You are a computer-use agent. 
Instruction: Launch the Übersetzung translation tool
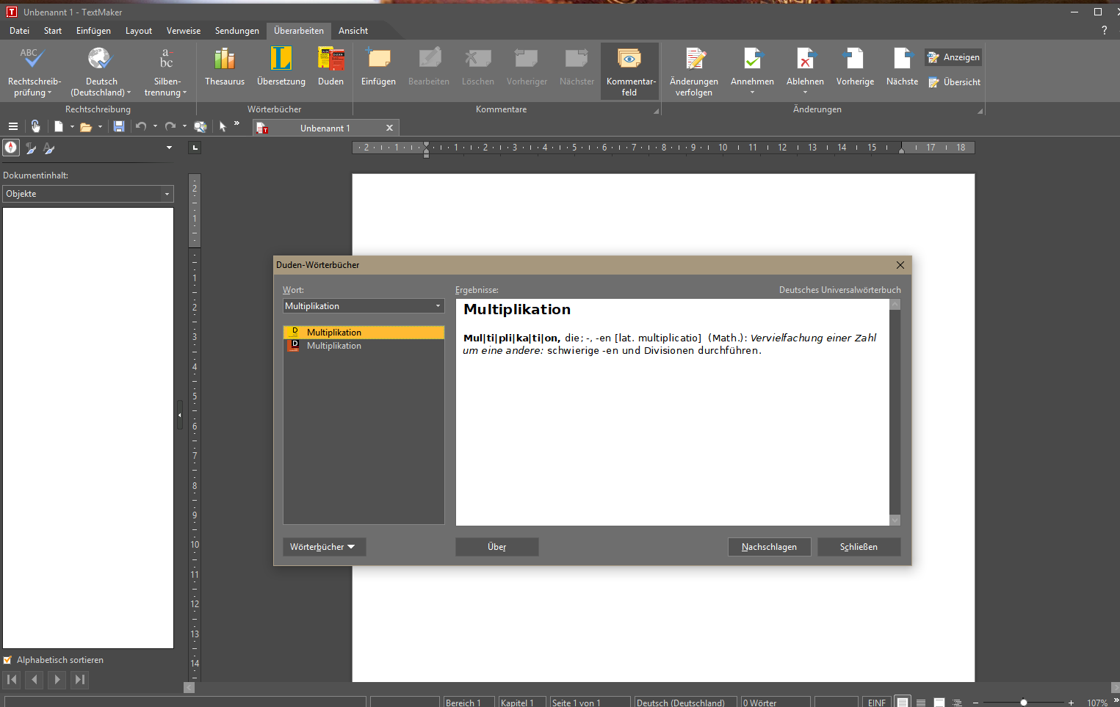(281, 68)
